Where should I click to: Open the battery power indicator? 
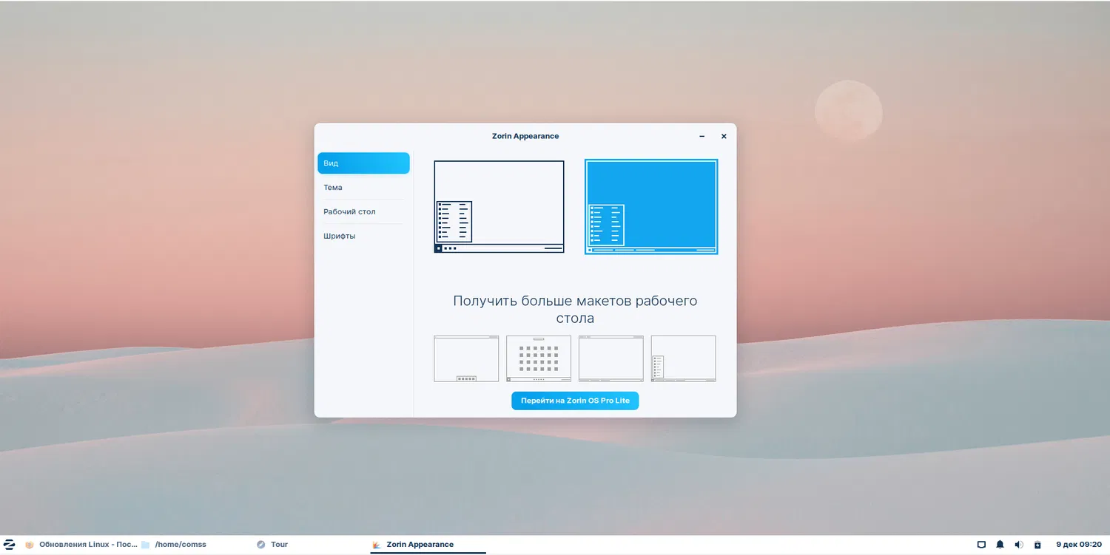point(1037,545)
